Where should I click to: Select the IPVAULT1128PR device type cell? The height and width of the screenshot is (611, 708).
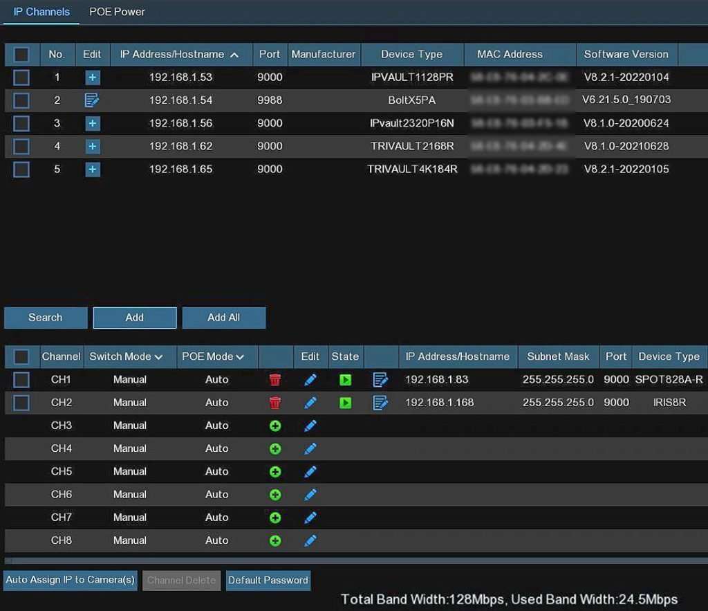point(412,77)
